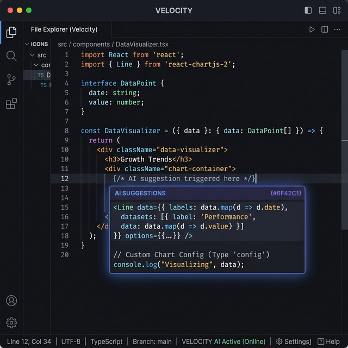This screenshot has width=348, height=348.
Task: Toggle the customize layout button in title bar
Action: pyautogui.click(x=337, y=10)
